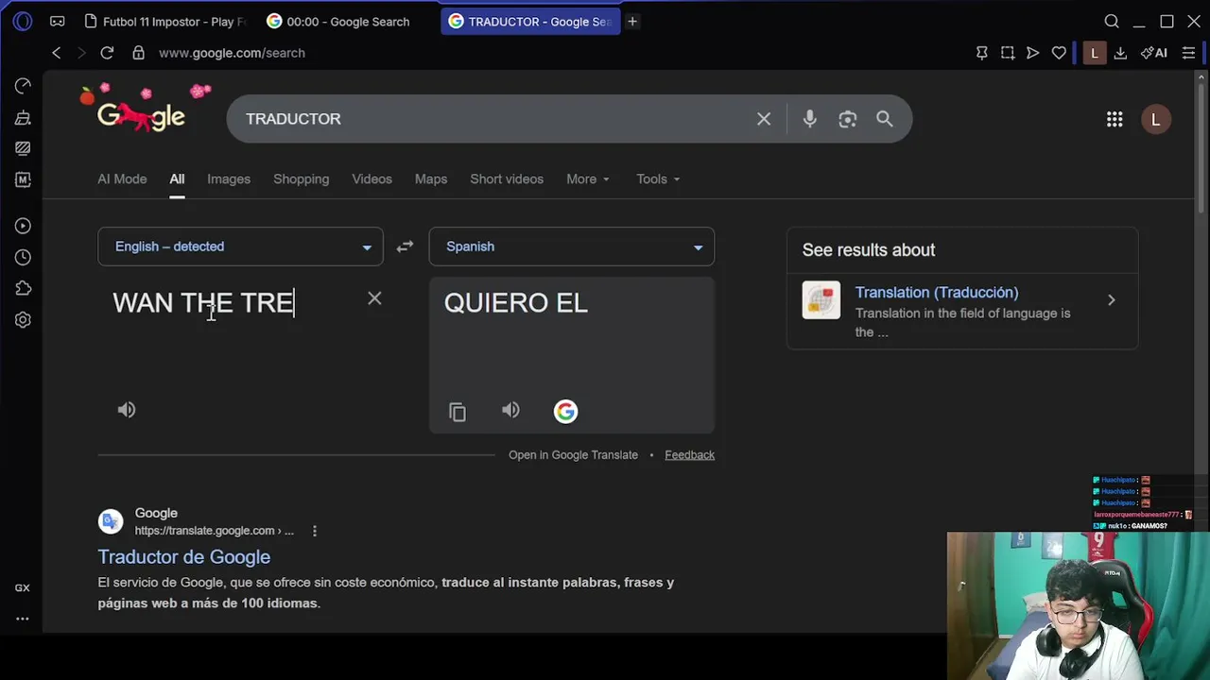Listen to source text audio
The height and width of the screenshot is (680, 1210).
click(127, 410)
